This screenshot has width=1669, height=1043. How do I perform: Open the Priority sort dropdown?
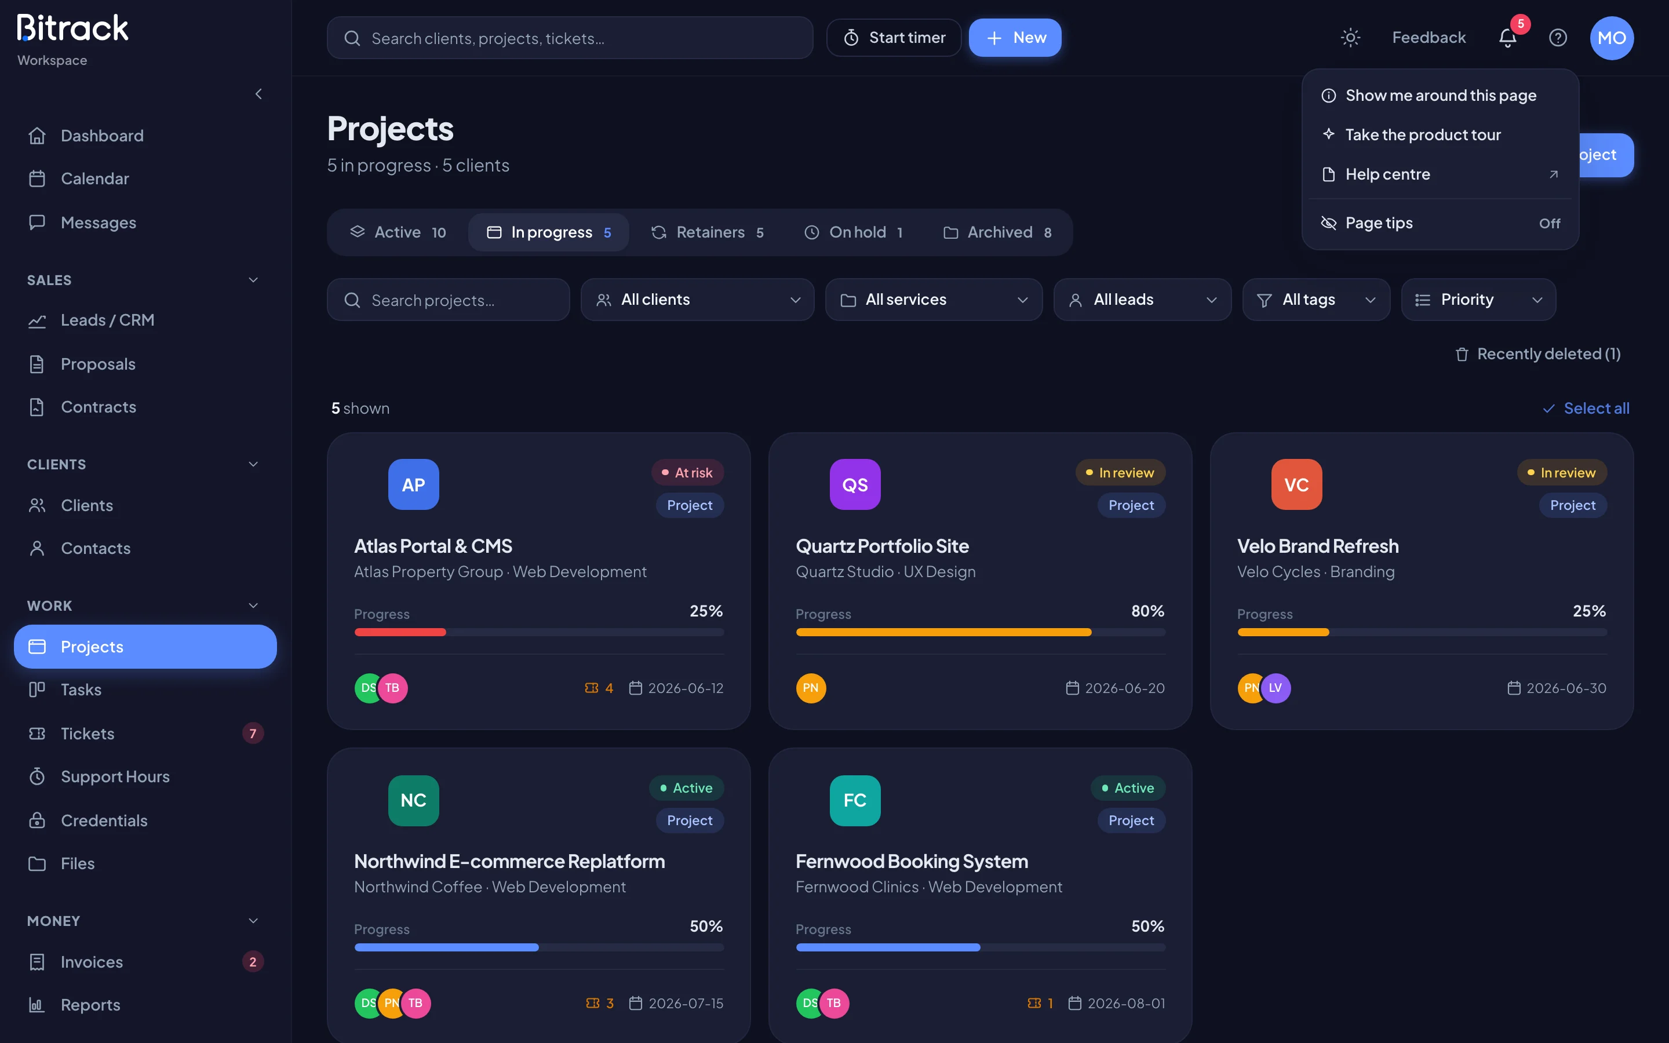pos(1478,300)
